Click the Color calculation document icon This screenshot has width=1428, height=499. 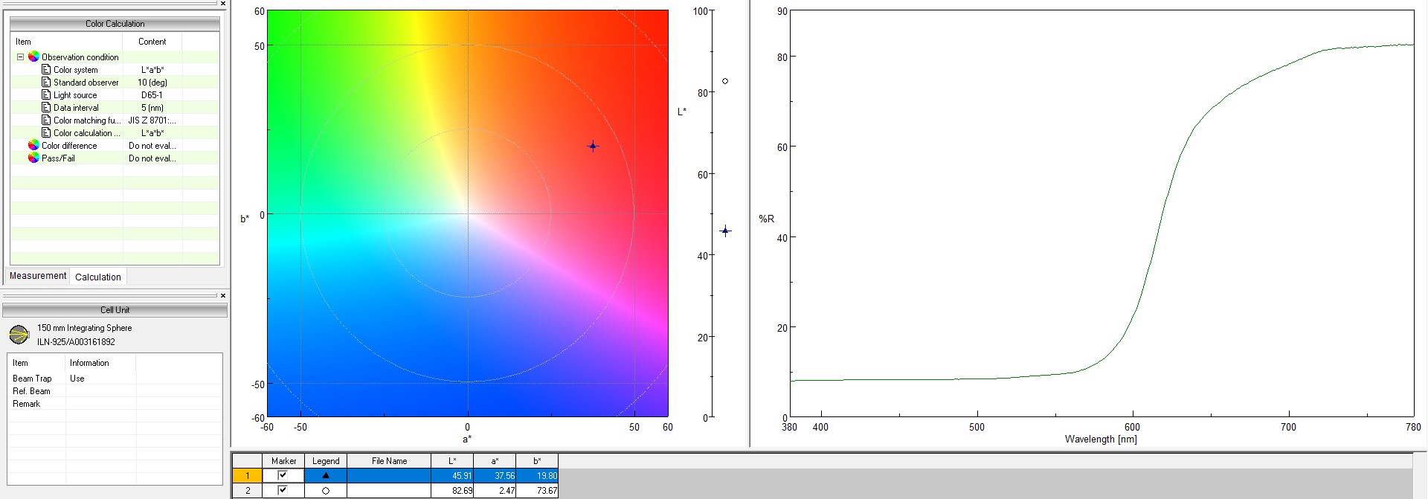click(46, 132)
